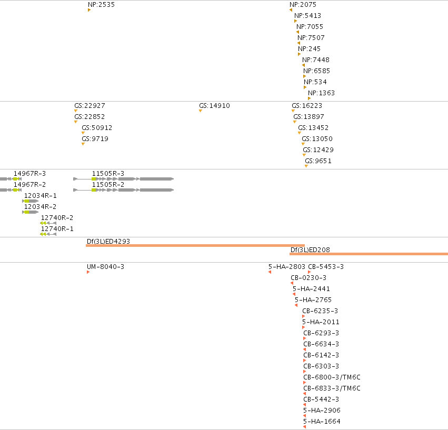Click the CB-5442-3 insertion label
The width and height of the screenshot is (448, 430).
point(321,399)
